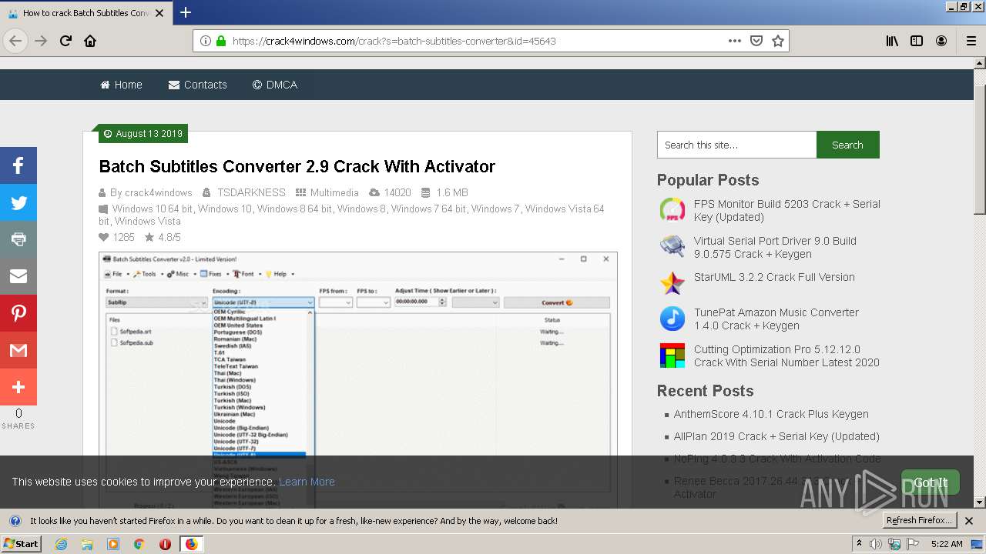Image resolution: width=986 pixels, height=554 pixels.
Task: Open AllPlan 2019 Crack + Serial Key
Action: (776, 436)
